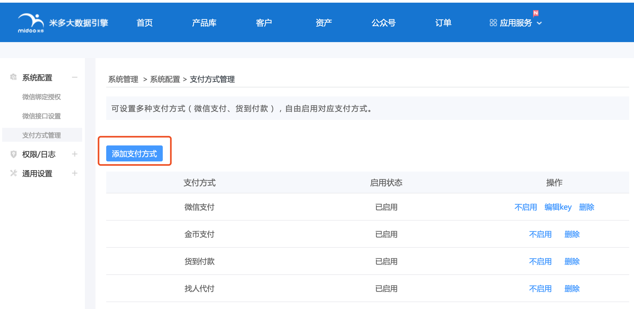Click the 找人代付 table cell
This screenshot has width=634, height=309.
click(x=199, y=288)
